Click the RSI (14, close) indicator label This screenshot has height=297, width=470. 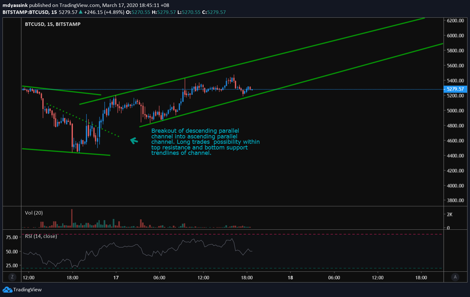point(41,236)
